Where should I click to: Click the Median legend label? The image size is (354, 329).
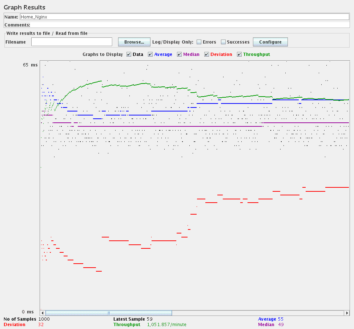(191, 54)
